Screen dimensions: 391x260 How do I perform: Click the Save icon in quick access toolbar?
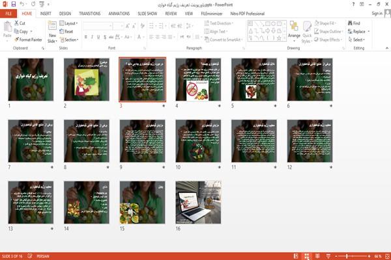coord(14,5)
